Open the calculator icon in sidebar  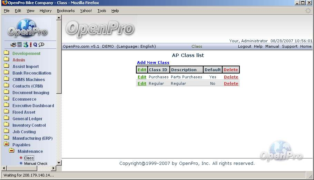coord(20,45)
